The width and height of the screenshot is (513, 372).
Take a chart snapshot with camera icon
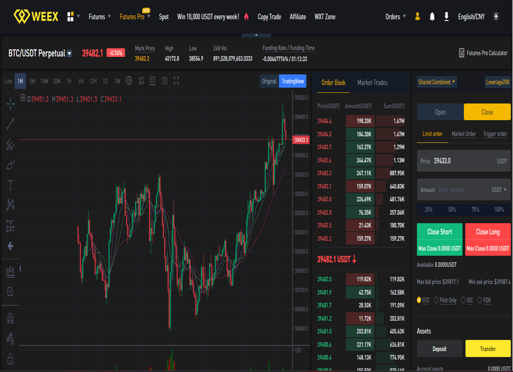coord(165,81)
